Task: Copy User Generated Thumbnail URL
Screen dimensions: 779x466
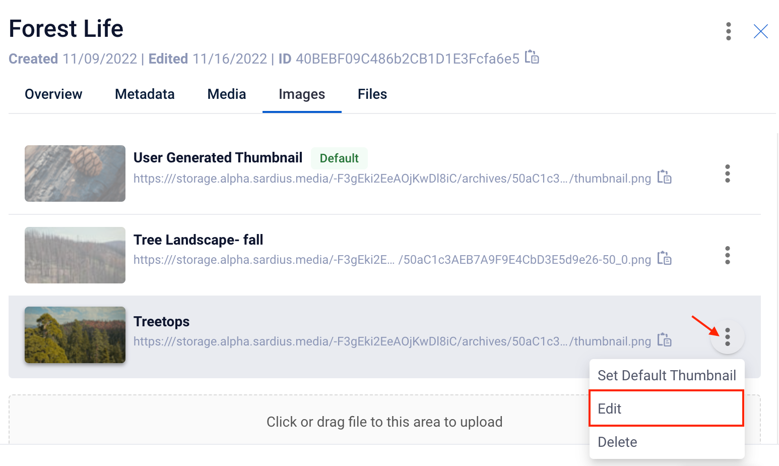Action: click(x=664, y=177)
